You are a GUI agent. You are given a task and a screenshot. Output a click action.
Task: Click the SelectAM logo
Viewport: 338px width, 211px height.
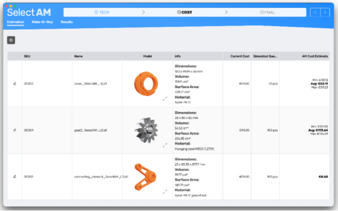(29, 12)
